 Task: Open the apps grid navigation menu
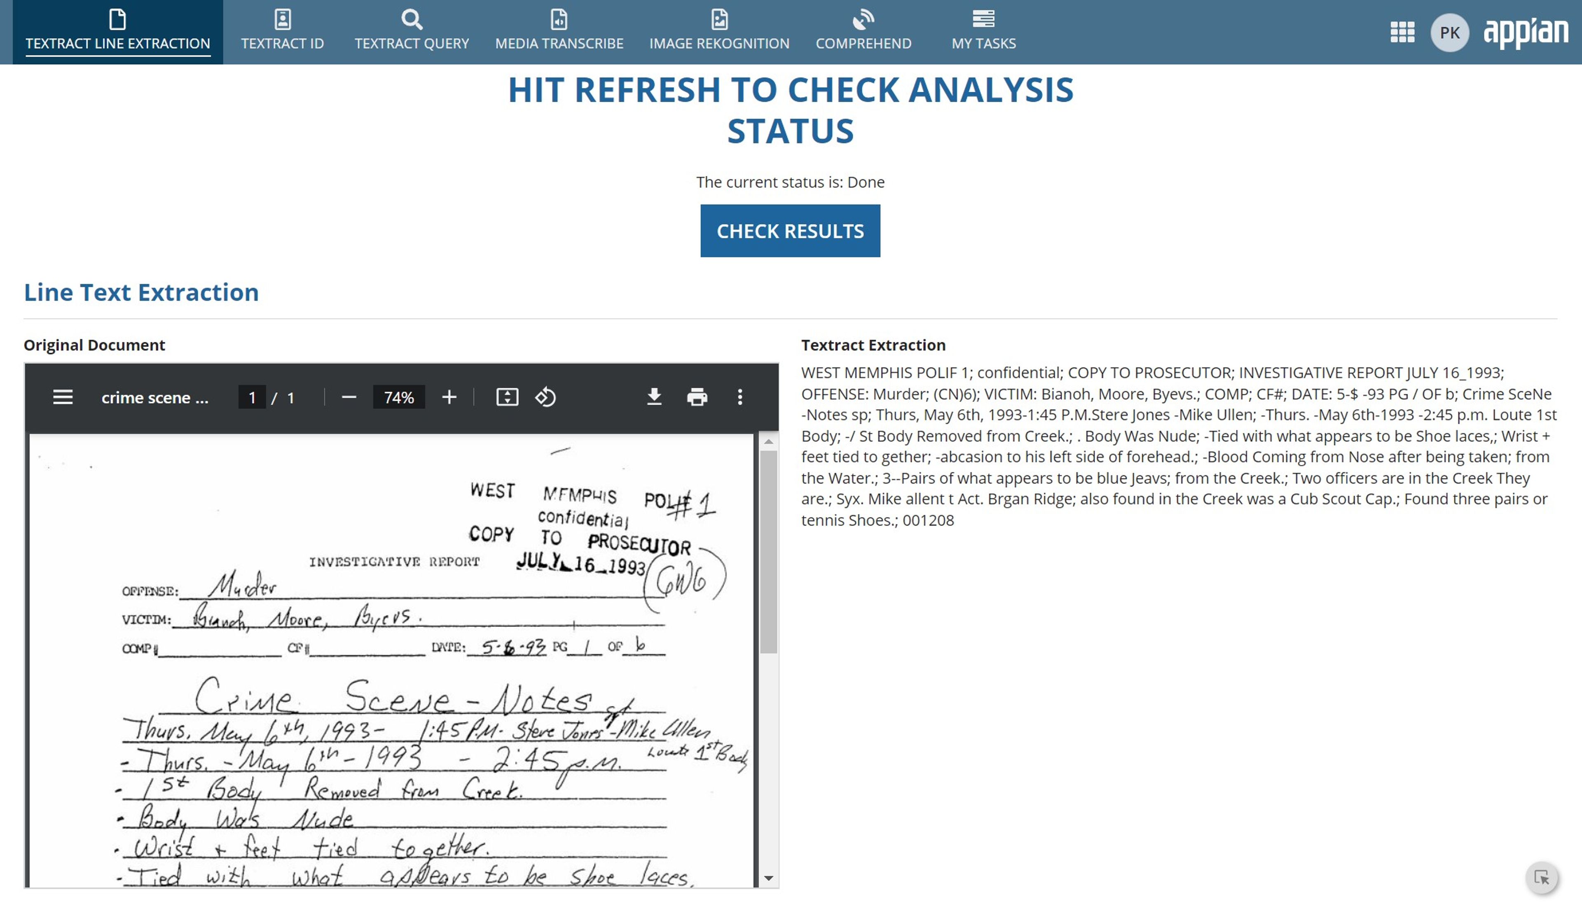[x=1402, y=32]
